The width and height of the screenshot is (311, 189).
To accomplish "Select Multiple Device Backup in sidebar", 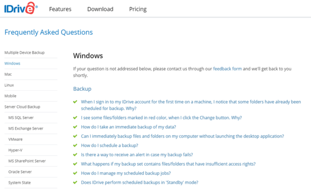I will pos(24,52).
